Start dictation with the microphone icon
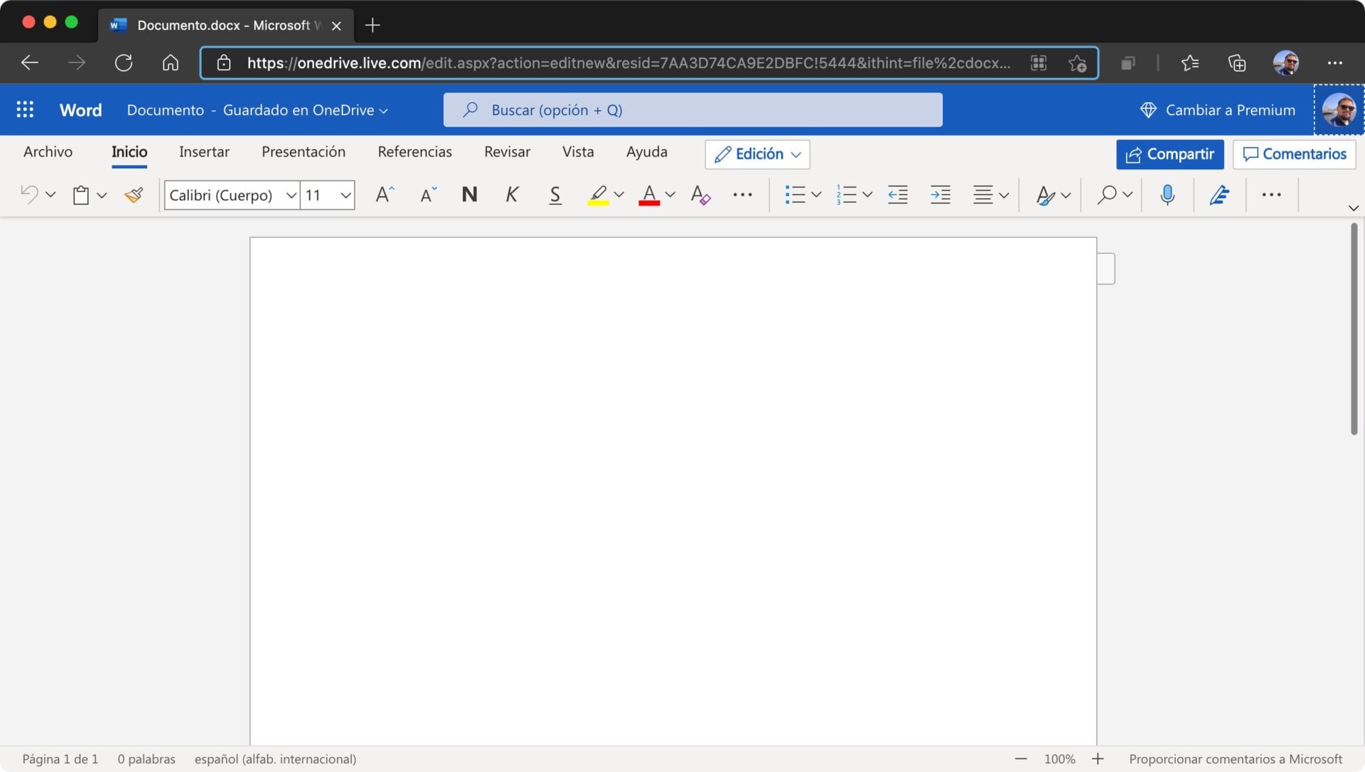 tap(1167, 195)
